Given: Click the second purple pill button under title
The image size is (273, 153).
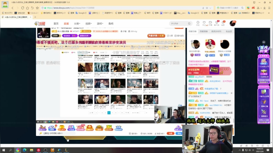Looking at the screenshot, I should click(x=85, y=36).
